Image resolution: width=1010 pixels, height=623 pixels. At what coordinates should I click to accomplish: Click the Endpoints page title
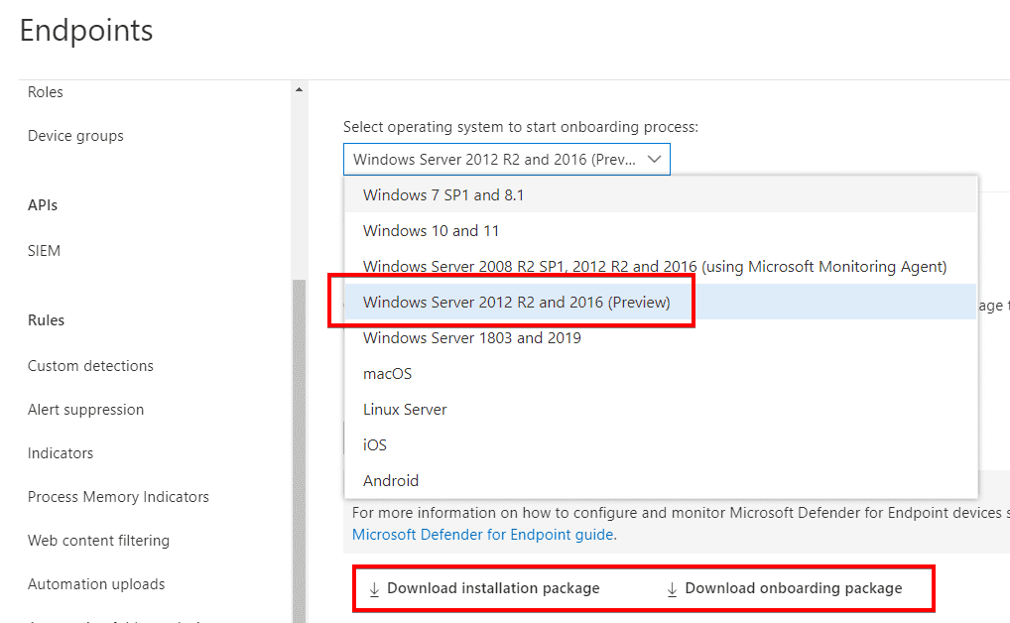tap(86, 31)
